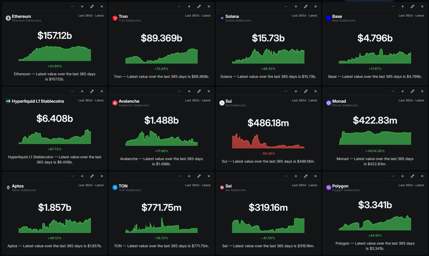Edit the Base card with pencil icon

(x=413, y=6)
